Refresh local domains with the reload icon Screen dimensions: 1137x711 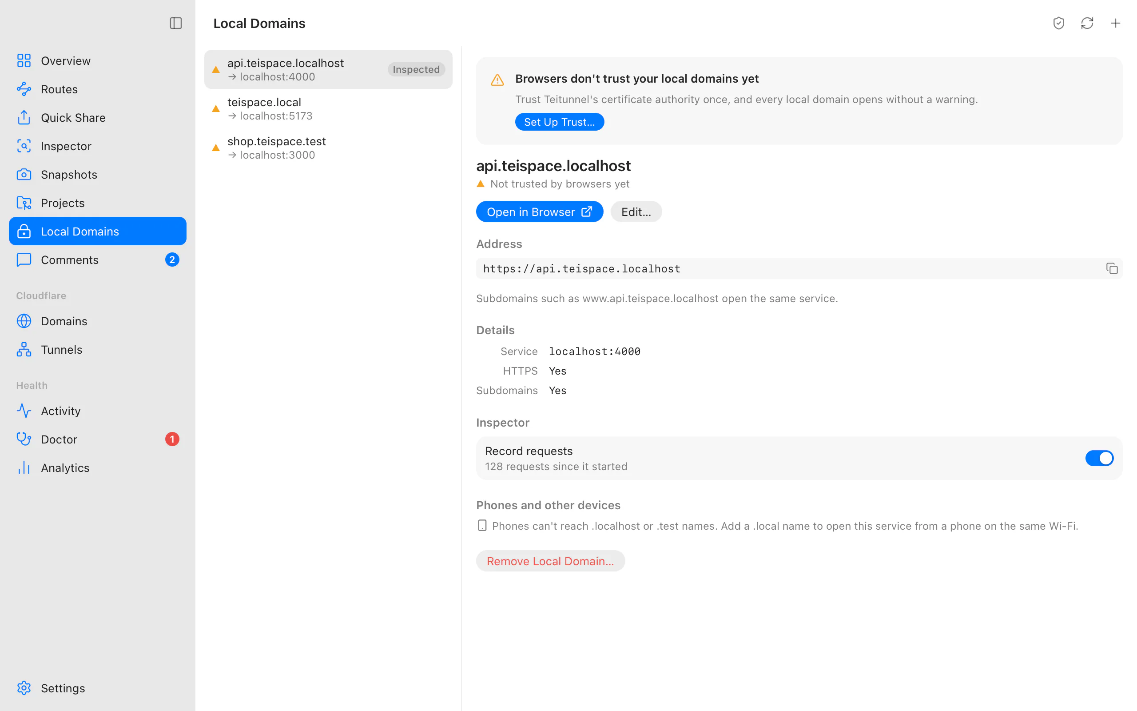(x=1087, y=23)
